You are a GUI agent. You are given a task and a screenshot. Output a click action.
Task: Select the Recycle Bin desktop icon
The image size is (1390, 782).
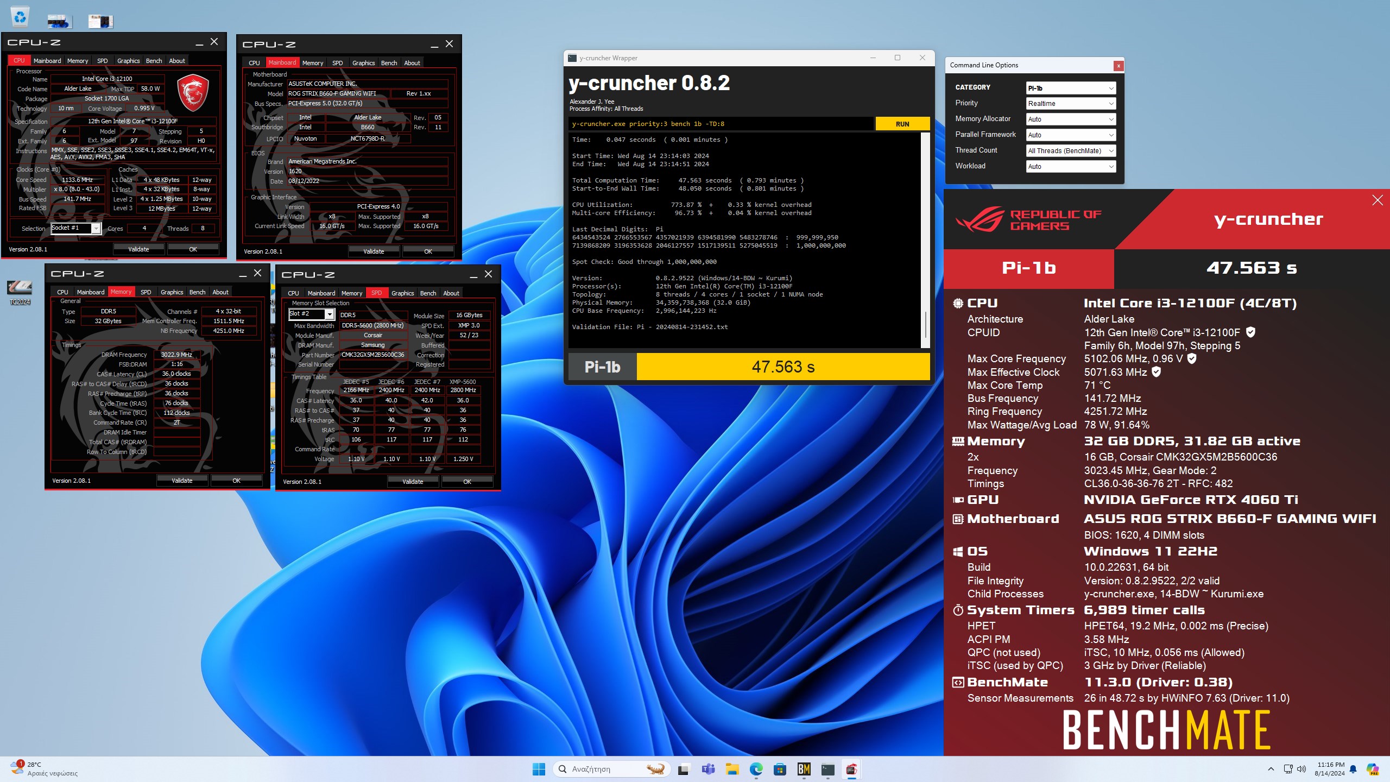tap(20, 17)
